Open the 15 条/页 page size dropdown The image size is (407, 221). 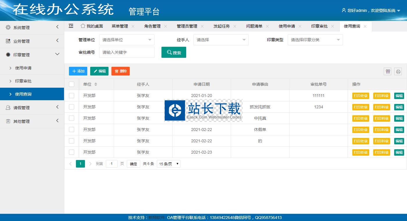pyautogui.click(x=168, y=164)
